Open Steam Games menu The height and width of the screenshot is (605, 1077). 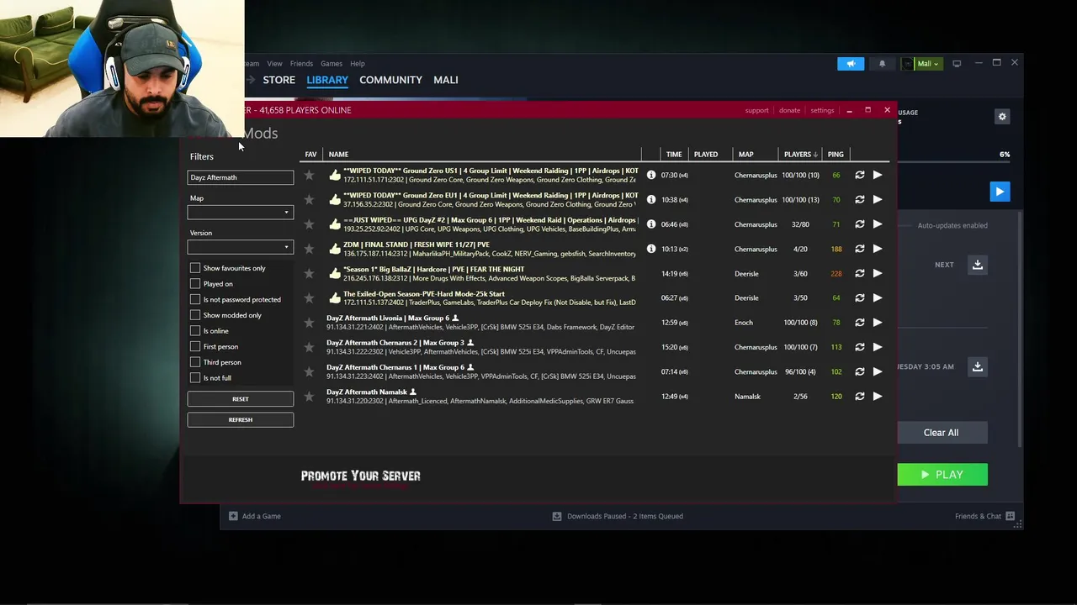click(332, 64)
